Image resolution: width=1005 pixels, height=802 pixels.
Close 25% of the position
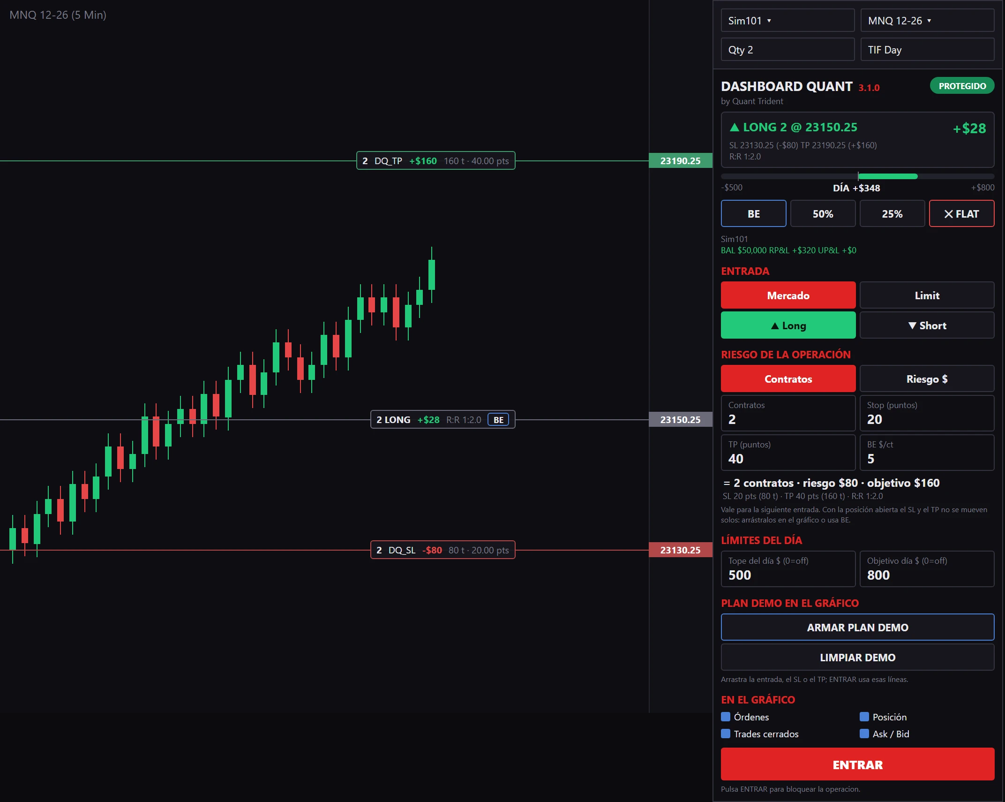click(892, 214)
